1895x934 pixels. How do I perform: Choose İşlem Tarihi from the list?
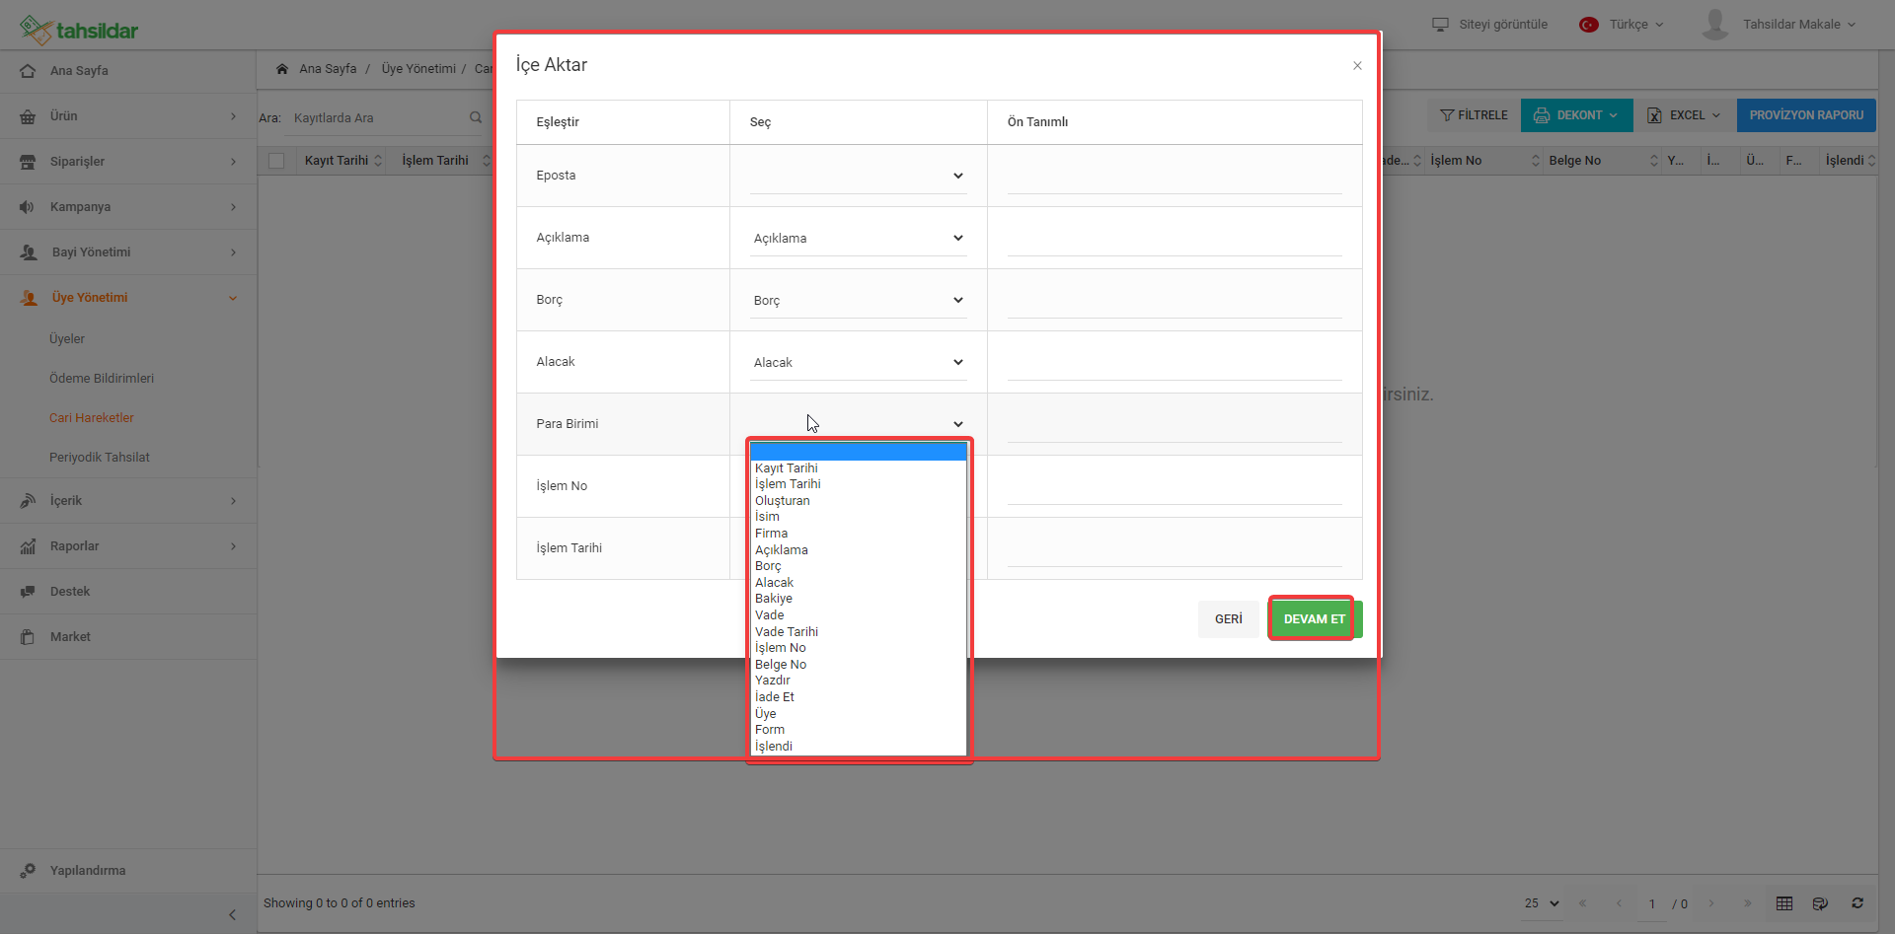(x=858, y=484)
